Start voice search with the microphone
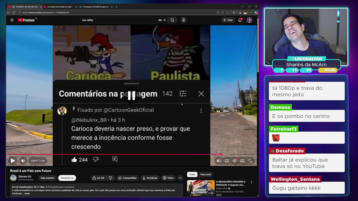Image resolution: width=358 pixels, height=201 pixels. [183, 20]
